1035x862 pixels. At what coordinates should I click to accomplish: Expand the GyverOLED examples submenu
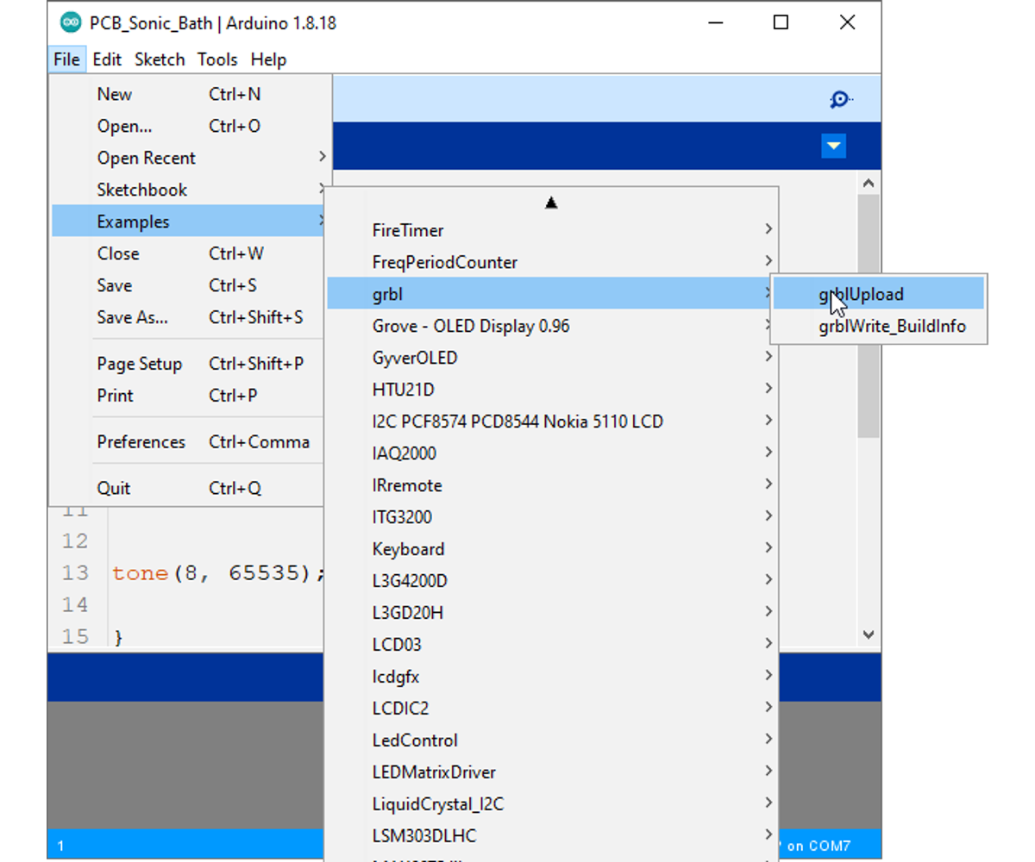click(552, 359)
